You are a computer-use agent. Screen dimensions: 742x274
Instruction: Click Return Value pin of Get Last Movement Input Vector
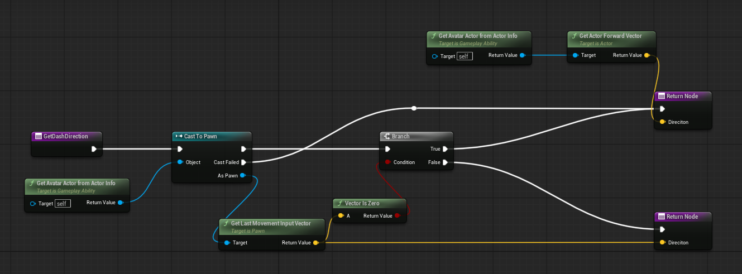316,243
